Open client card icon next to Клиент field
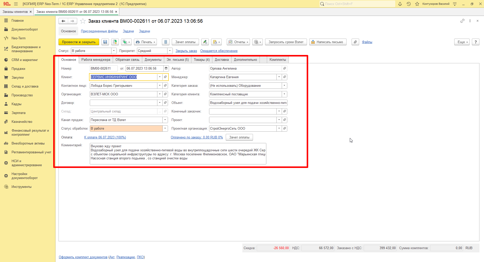 165,77
